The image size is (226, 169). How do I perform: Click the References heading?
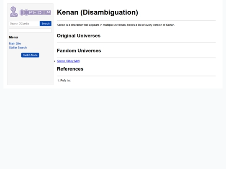pyautogui.click(x=70, y=69)
